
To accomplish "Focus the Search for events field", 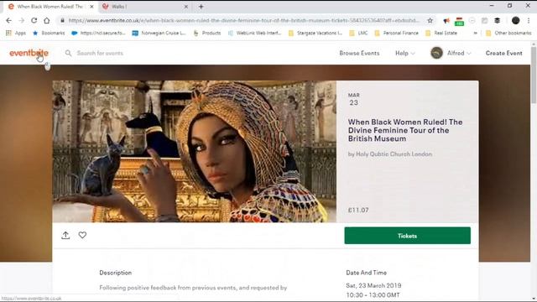I will [100, 53].
